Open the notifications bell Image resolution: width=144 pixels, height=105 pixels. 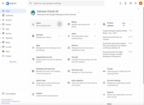click(x=120, y=3)
